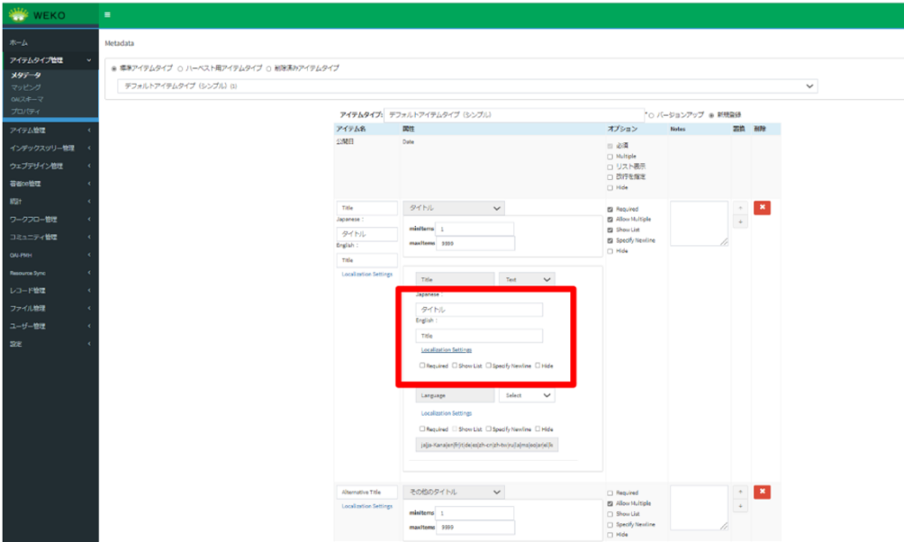Click the Notes textarea for Title row
Screen dimensions: 904x542
(699, 223)
